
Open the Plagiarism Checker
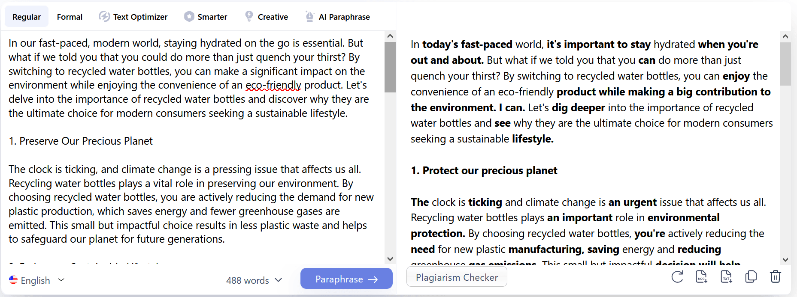[457, 277]
